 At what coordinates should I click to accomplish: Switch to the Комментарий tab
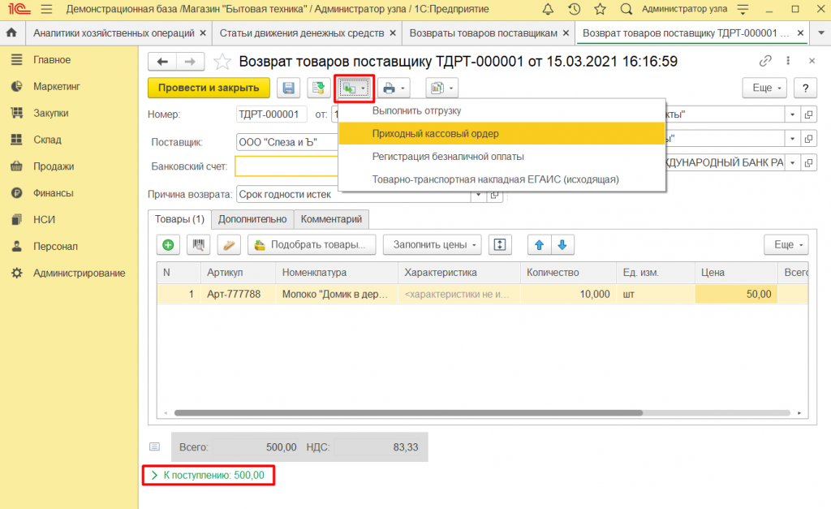[330, 219]
